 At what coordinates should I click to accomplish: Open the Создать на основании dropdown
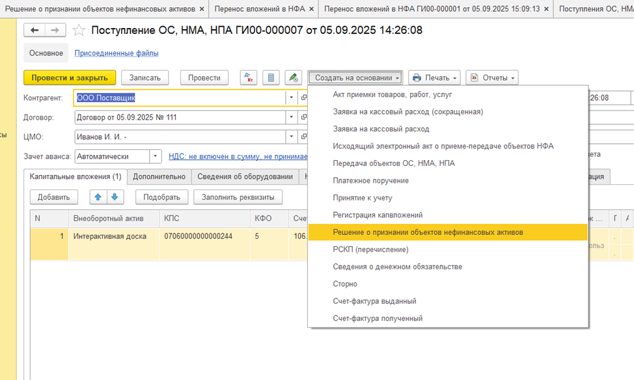coord(355,77)
